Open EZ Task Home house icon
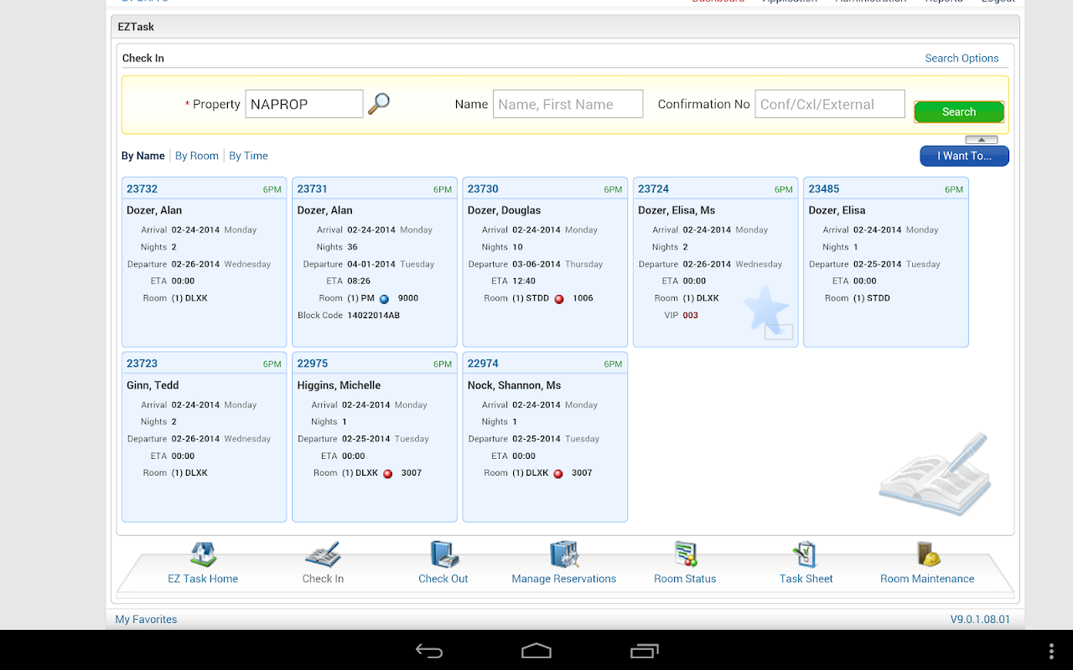Viewport: 1073px width, 670px height. click(203, 554)
